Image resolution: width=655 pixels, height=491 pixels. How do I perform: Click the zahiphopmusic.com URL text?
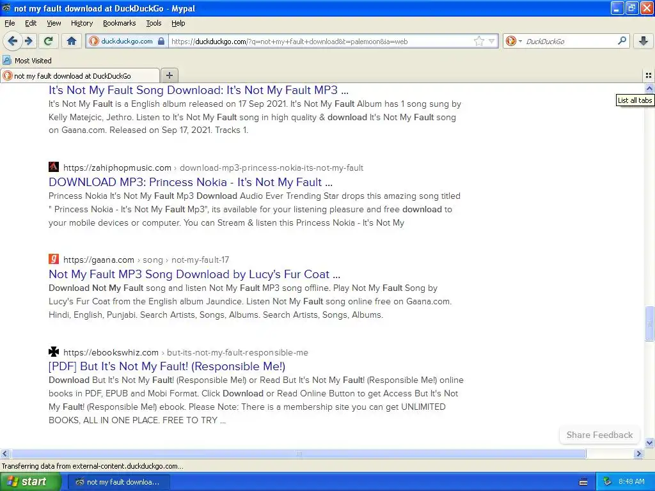click(x=118, y=168)
